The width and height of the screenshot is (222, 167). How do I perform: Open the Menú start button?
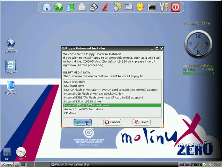(7, 165)
